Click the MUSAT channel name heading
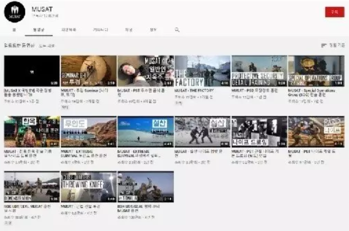Screen dimensions: 349x231 pos(42,9)
